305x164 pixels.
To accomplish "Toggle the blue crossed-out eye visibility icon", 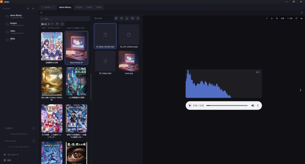I will coord(277,18).
